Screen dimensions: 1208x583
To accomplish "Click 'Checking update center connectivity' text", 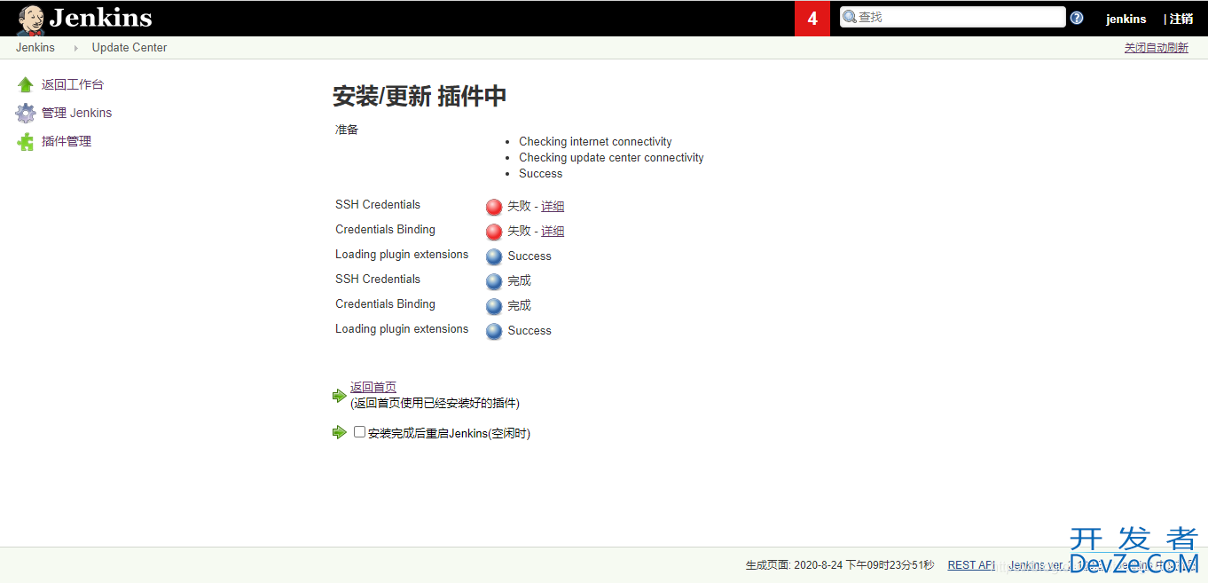I will click(x=611, y=158).
